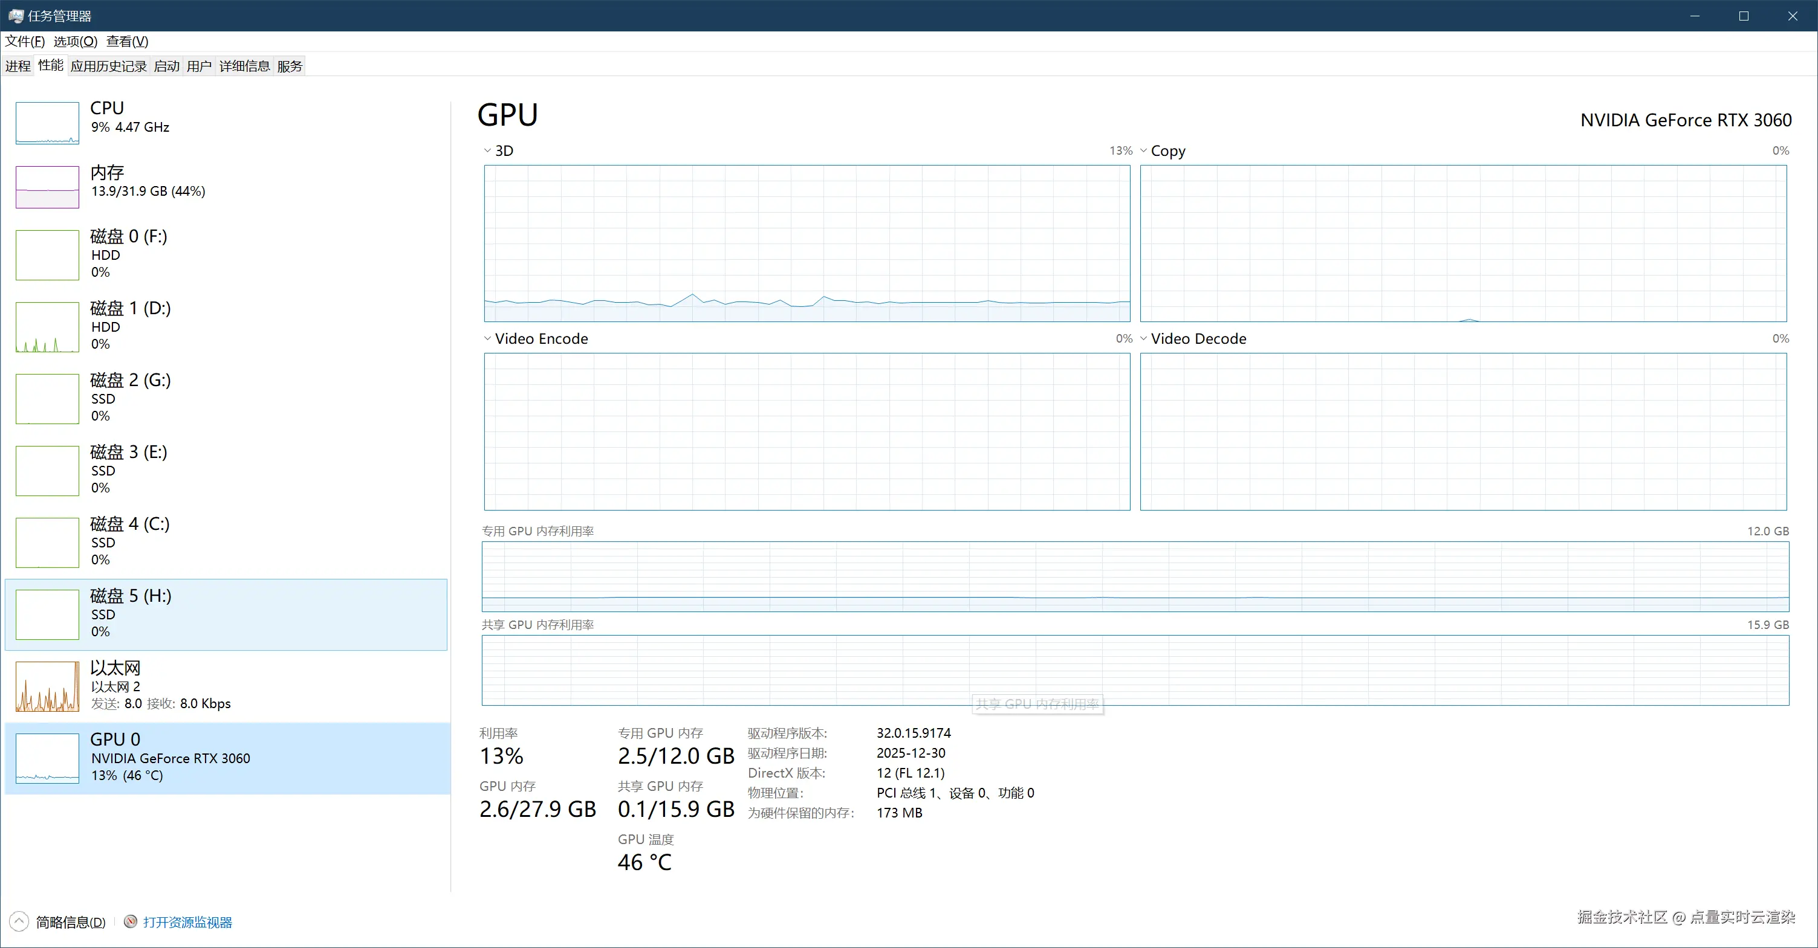The image size is (1818, 948).
Task: Open the 详细信息 tab
Action: [244, 66]
